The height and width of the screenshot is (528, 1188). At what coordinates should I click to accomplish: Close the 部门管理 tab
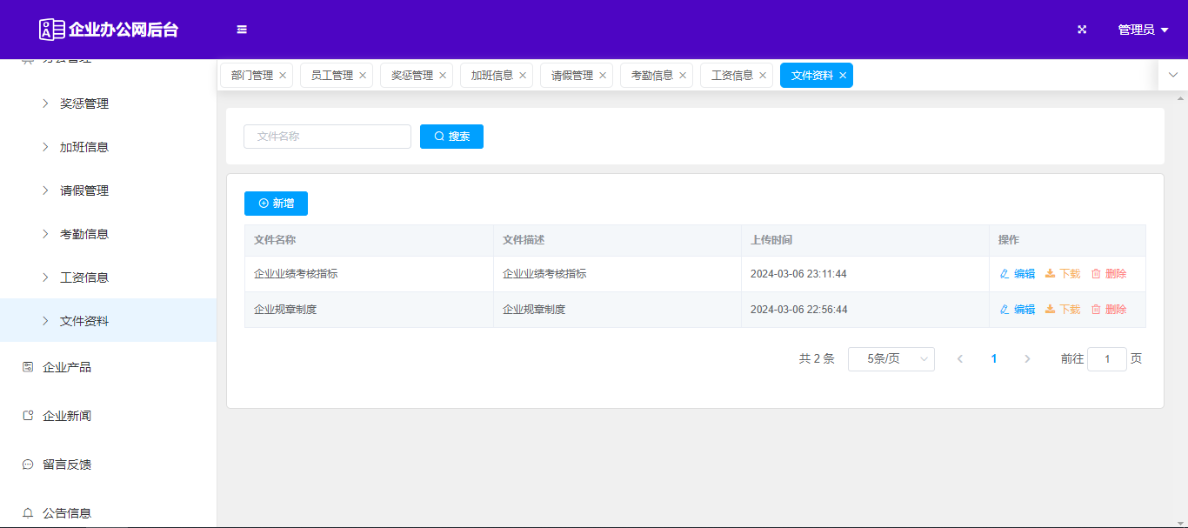point(283,76)
